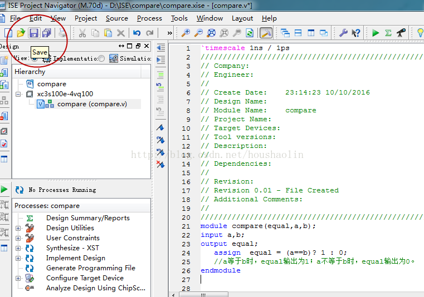424x297 pixels.
Task: Select xc3s100e-4vq100 device item
Action: [65, 94]
